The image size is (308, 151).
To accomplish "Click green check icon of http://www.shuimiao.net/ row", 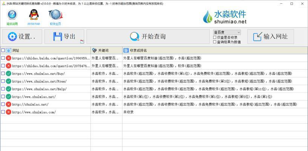I will [8, 97].
